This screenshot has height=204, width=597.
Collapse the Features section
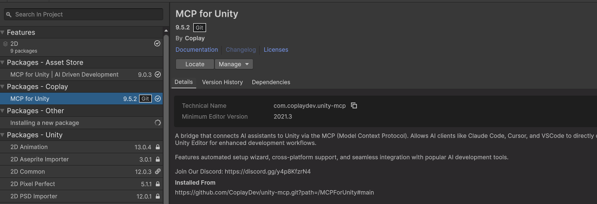click(x=3, y=32)
